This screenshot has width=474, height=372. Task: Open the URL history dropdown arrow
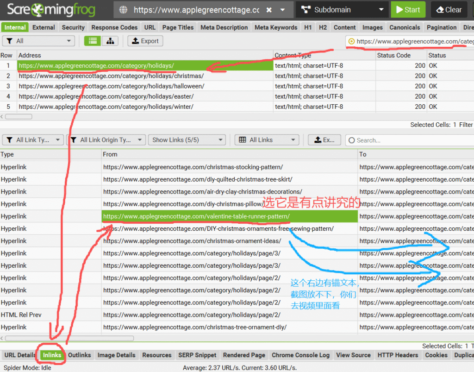pos(283,10)
